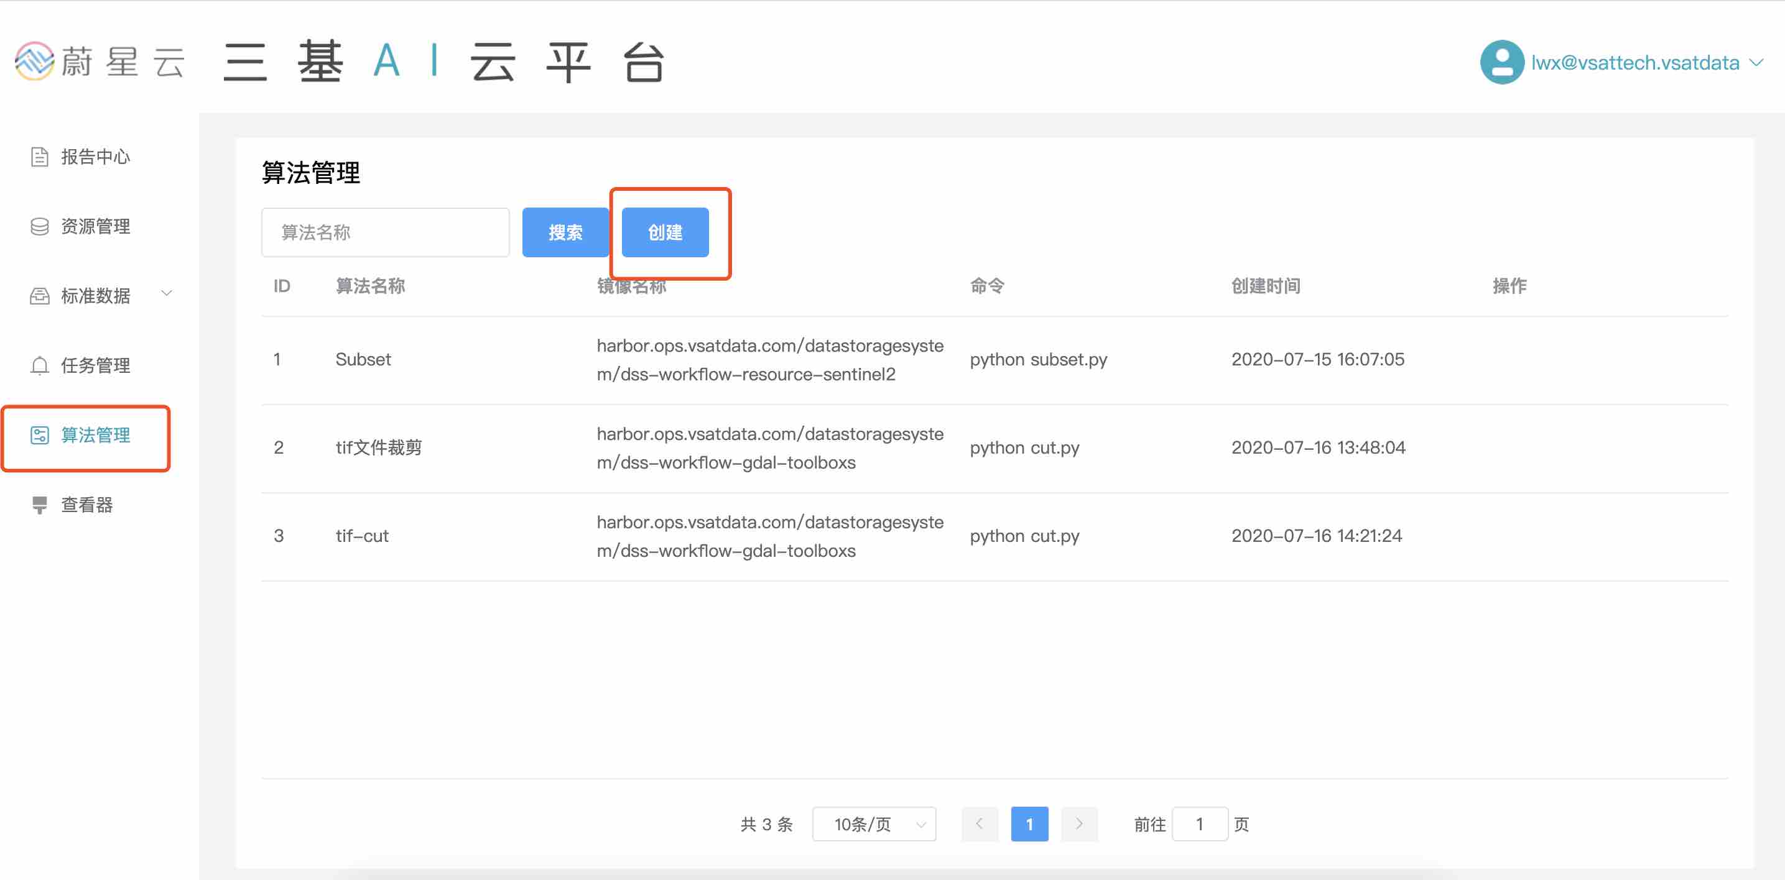
Task: Click the previous page arrow
Action: (x=979, y=824)
